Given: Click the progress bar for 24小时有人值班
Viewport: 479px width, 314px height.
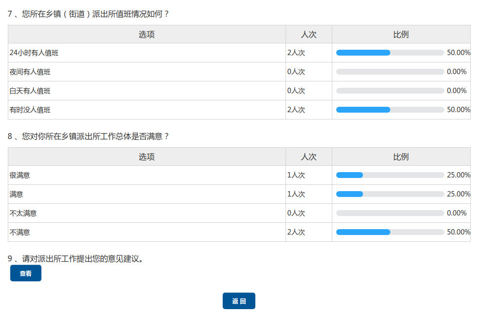Looking at the screenshot, I should 390,53.
